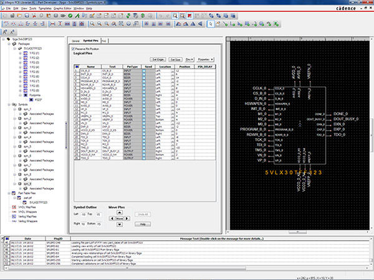Select the pointer arrow tool icon
374x280 pixels.
[x=211, y=24]
